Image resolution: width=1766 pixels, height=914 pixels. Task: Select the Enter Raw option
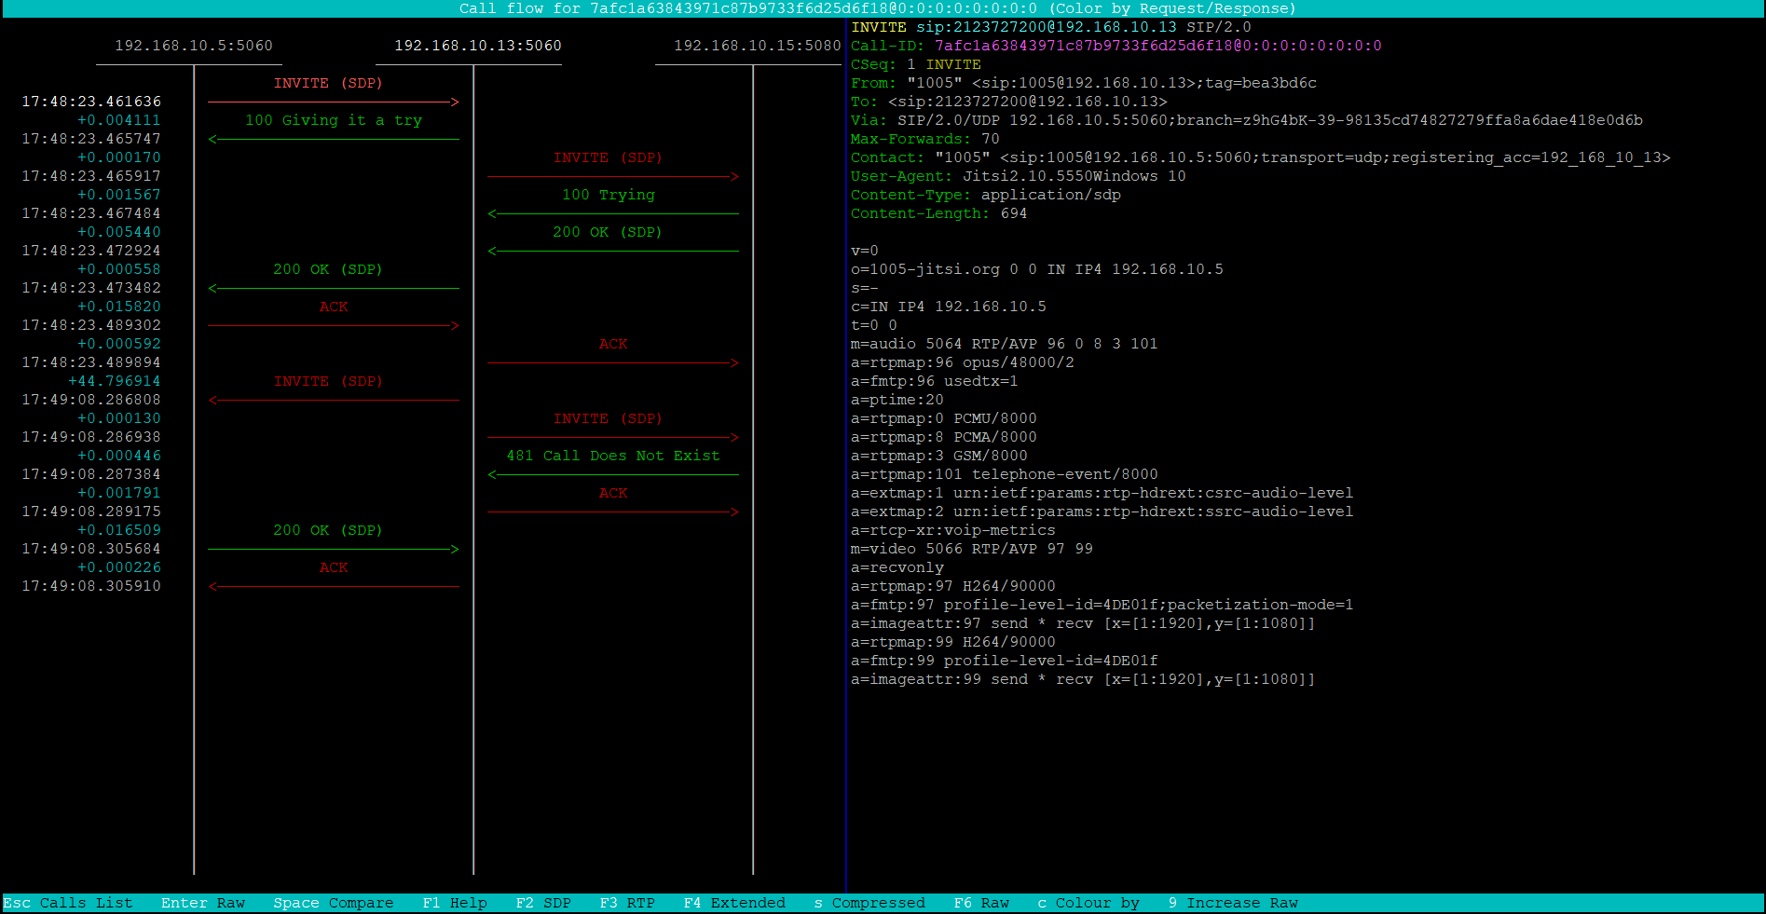pyautogui.click(x=202, y=902)
